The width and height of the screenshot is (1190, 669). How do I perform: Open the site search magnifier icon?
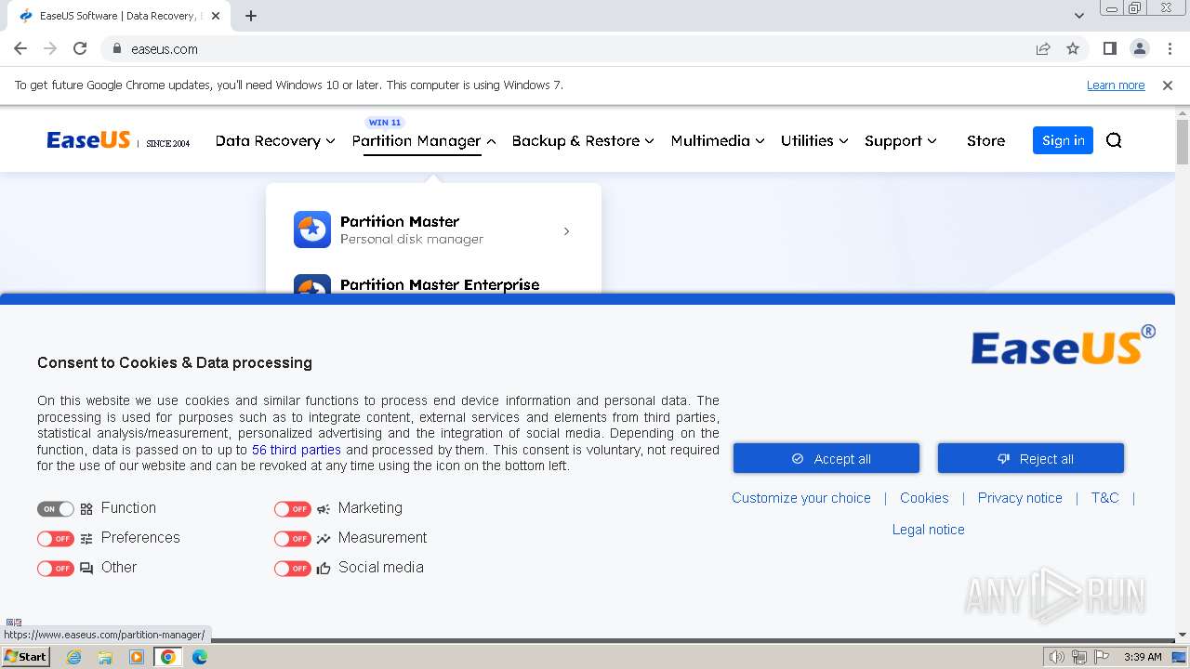pos(1114,140)
